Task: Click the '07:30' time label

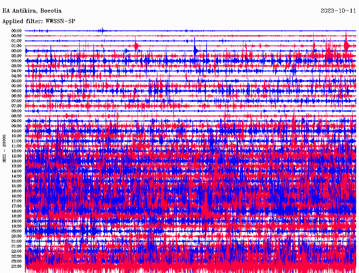Action: (x=16, y=106)
